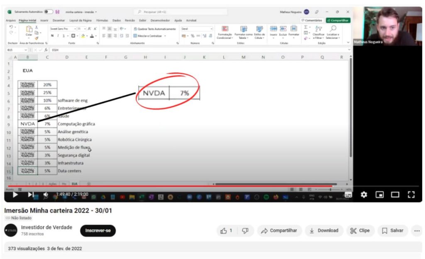Open the Investidor de Verdade channel link
The image size is (425, 259).
click(46, 228)
